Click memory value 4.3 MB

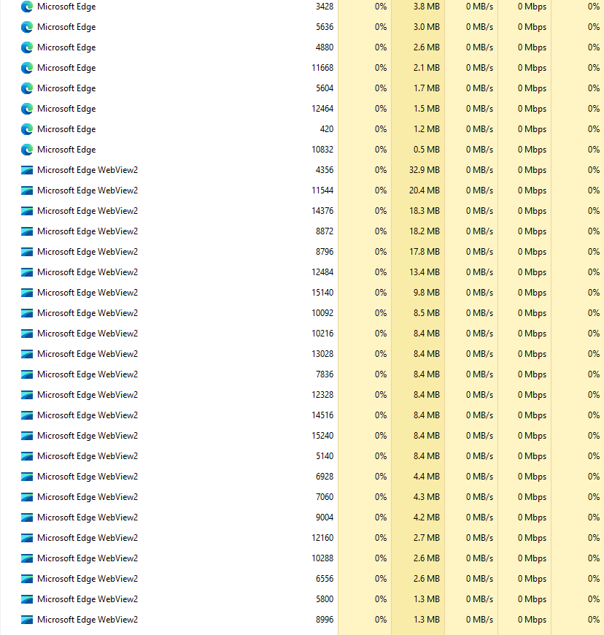[x=426, y=497]
